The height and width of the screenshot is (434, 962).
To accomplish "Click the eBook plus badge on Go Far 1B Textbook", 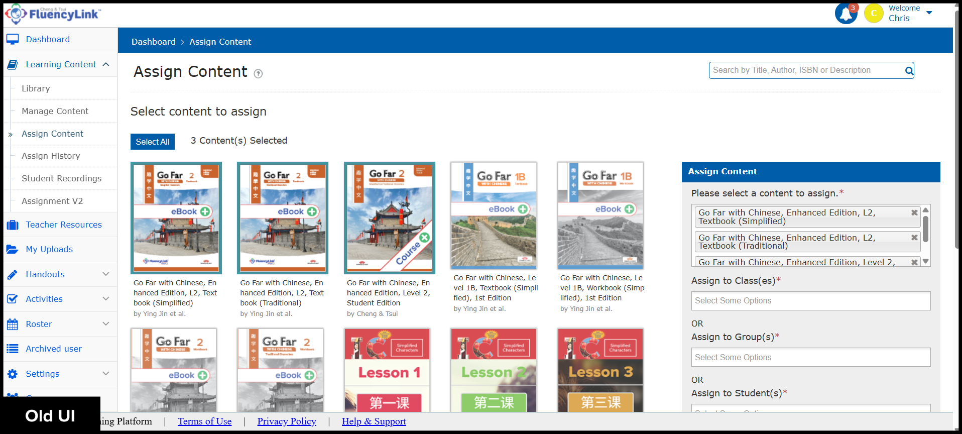I will click(523, 209).
